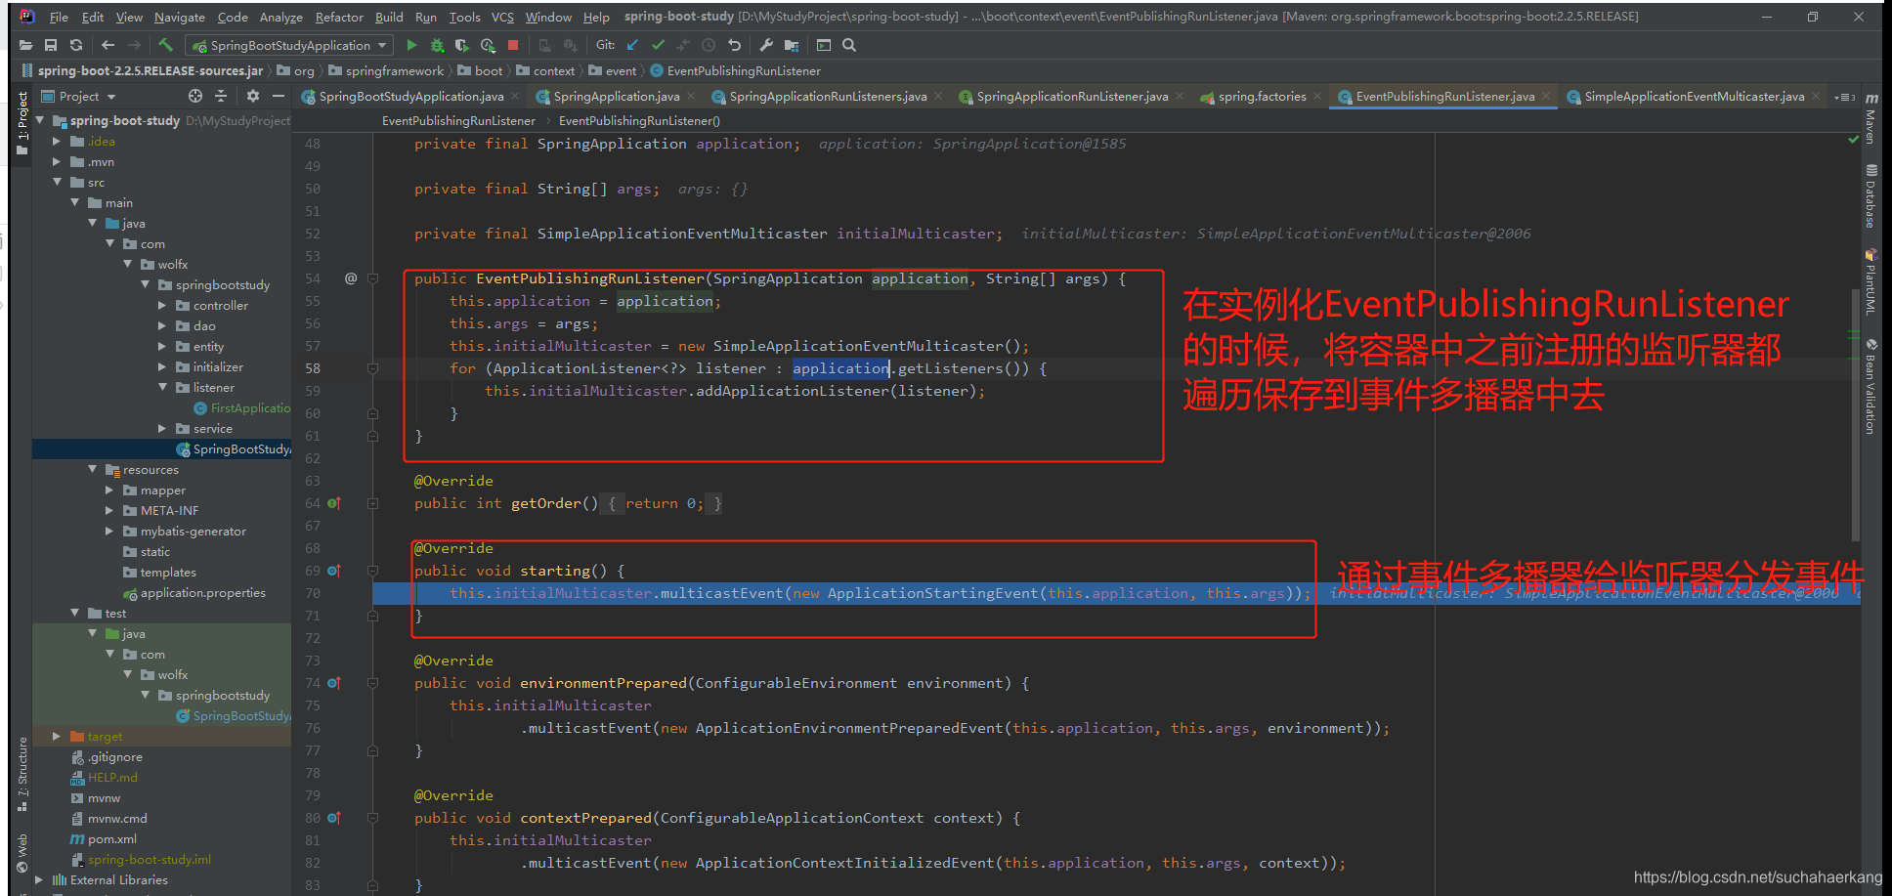Select application.properties file in tree
The width and height of the screenshot is (1892, 896).
point(202,592)
